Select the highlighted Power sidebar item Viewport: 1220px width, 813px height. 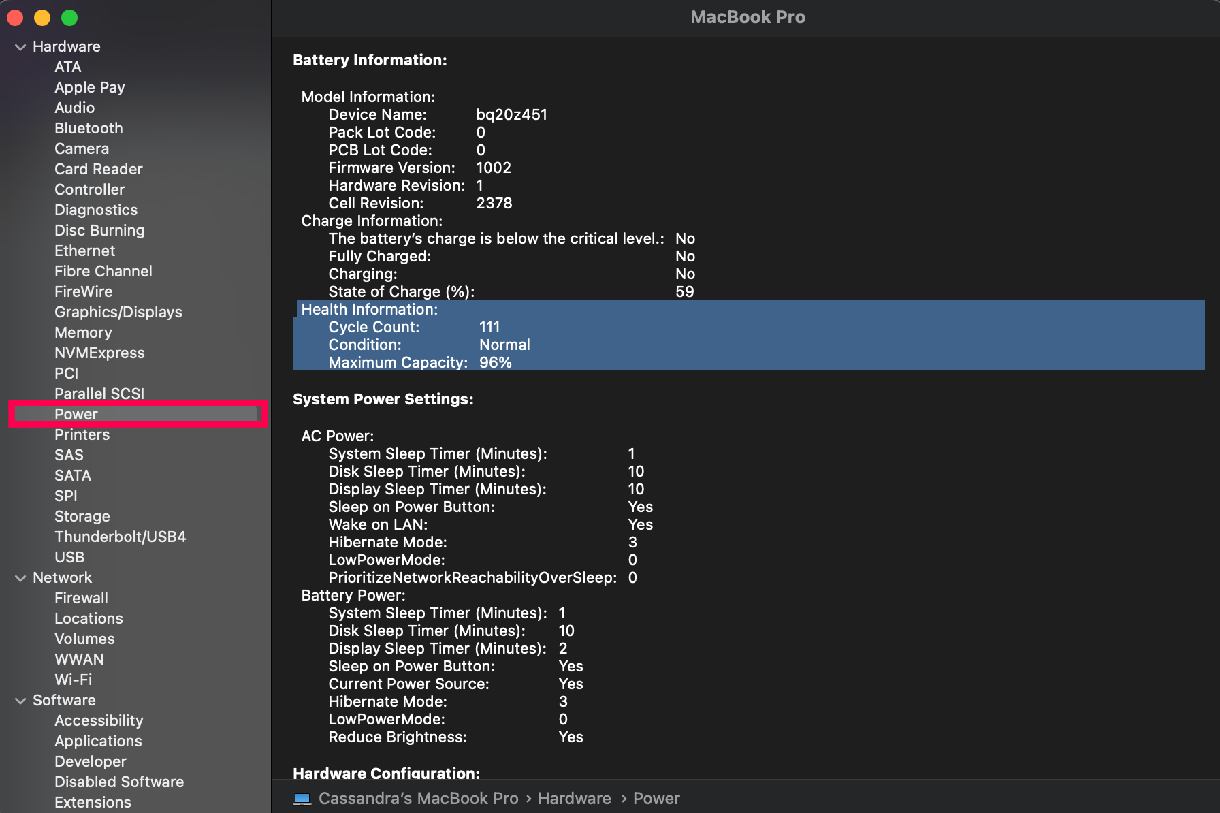click(76, 414)
